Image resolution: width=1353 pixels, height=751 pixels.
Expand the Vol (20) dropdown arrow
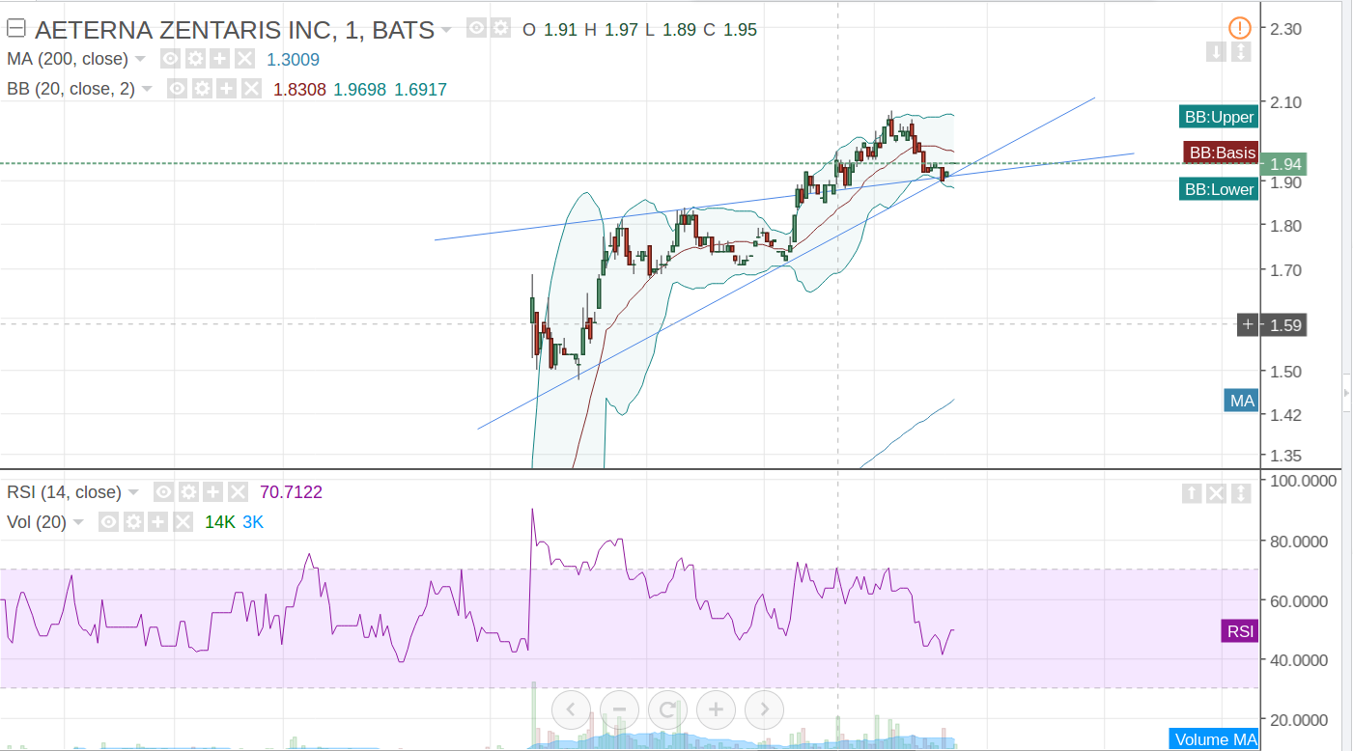pyautogui.click(x=78, y=522)
